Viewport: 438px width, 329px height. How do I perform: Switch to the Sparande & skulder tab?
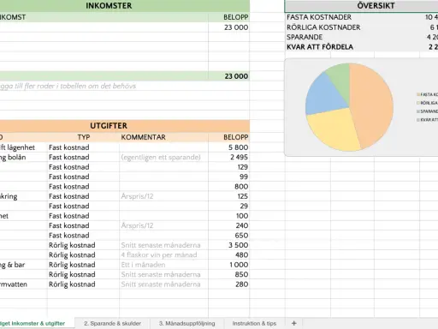tap(112, 323)
